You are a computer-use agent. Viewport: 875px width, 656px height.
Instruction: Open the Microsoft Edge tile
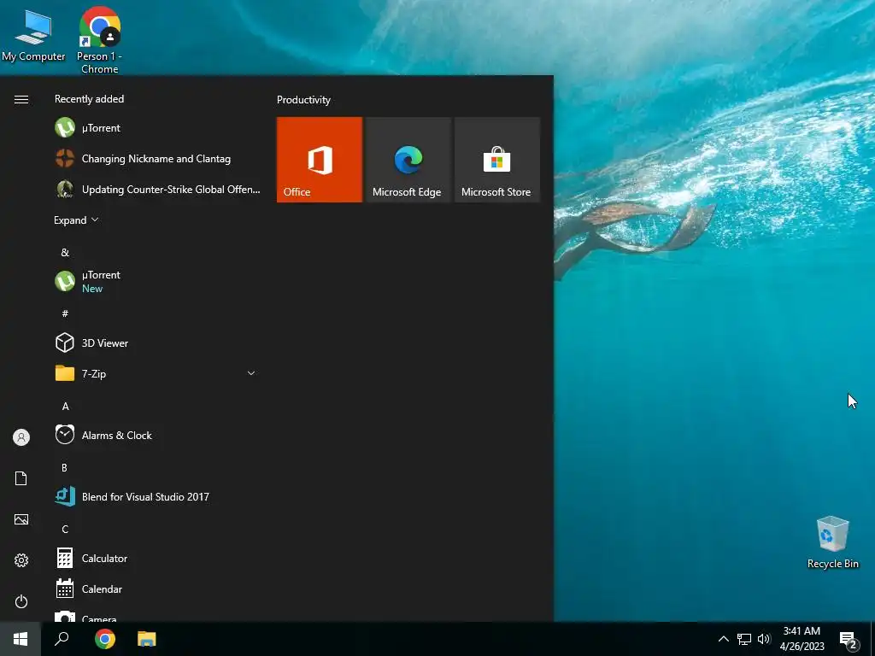point(408,160)
